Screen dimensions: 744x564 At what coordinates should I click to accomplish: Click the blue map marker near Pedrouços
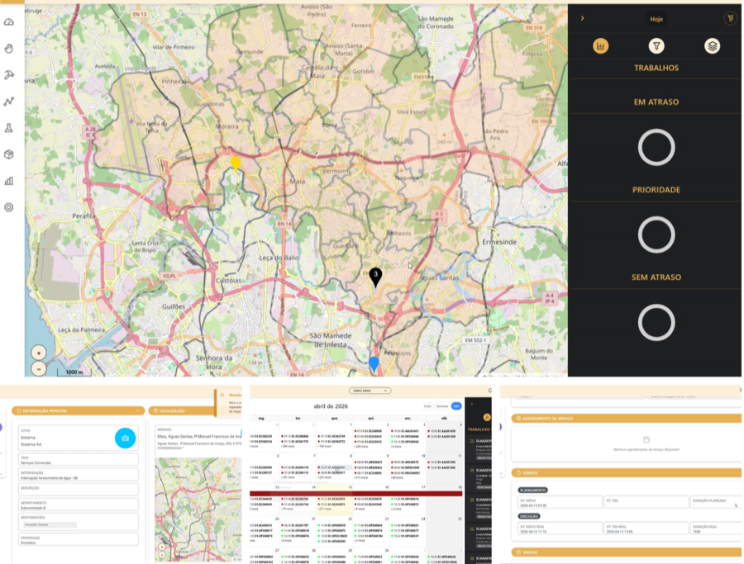pyautogui.click(x=374, y=363)
